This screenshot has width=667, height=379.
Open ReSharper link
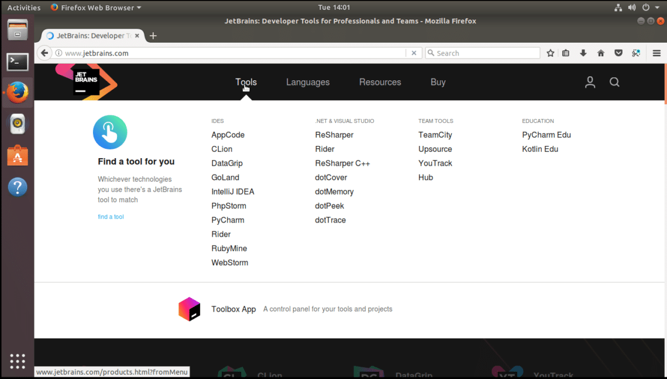click(x=334, y=135)
